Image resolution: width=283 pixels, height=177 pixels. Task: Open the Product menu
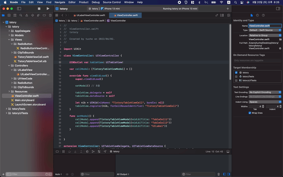[84, 2]
